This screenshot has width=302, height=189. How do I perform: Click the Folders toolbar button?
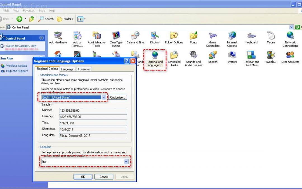pos(65,19)
